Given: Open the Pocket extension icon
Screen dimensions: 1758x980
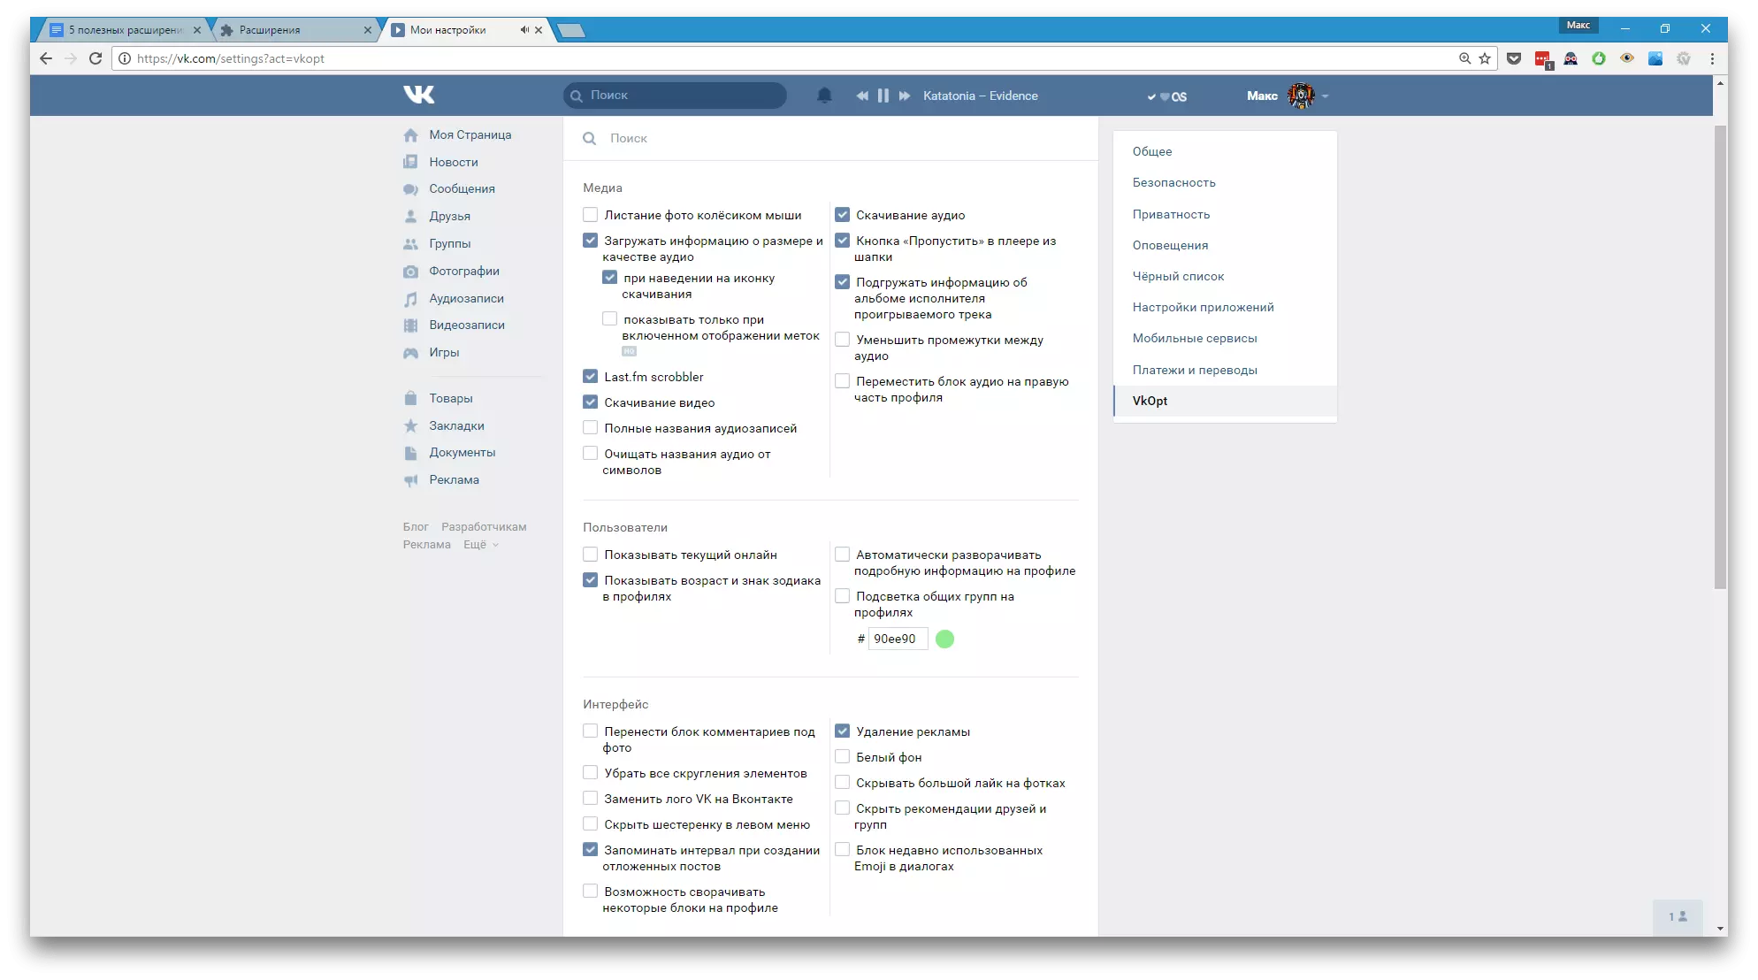Looking at the screenshot, I should (x=1514, y=58).
